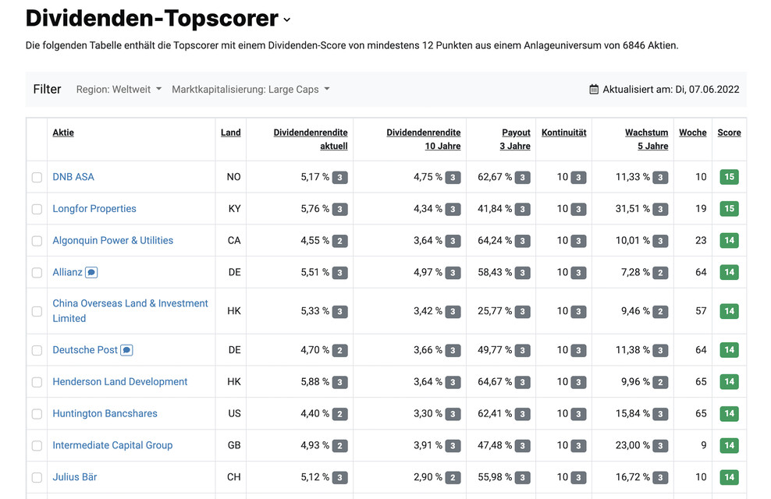Click the comment icon next to Allianz
Screen dimensions: 771x499
(x=91, y=272)
